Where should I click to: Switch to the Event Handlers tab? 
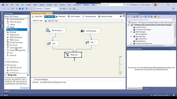pyautogui.click(x=74, y=16)
